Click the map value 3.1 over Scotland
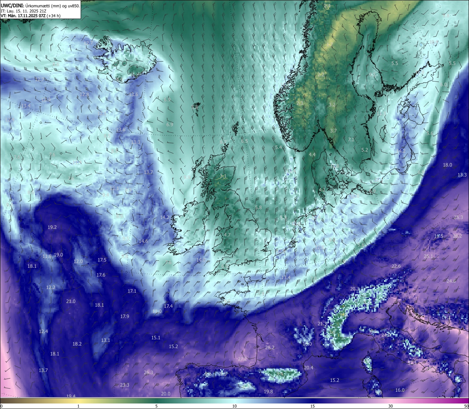Viewport: 469px width, 409px height. coord(223,176)
